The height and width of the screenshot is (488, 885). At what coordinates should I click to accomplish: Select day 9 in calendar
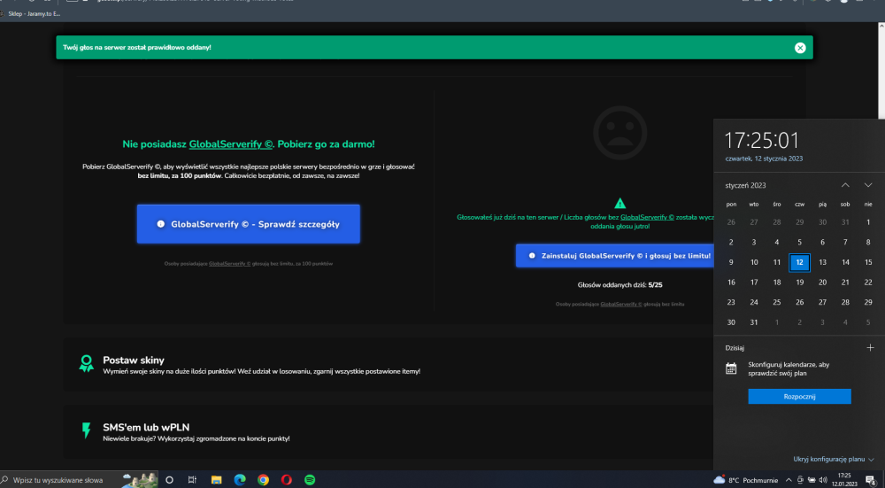[x=731, y=262]
